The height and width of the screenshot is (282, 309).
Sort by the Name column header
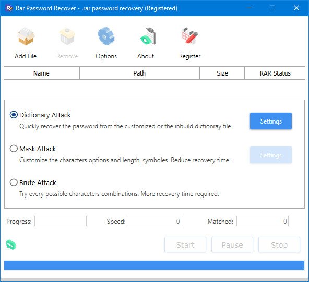(x=41, y=73)
